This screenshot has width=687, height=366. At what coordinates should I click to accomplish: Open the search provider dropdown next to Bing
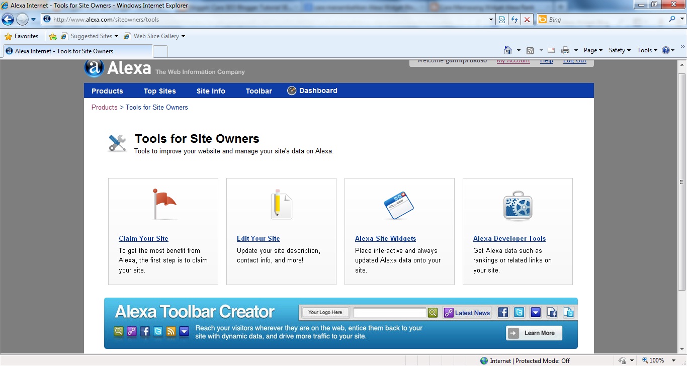coord(682,19)
